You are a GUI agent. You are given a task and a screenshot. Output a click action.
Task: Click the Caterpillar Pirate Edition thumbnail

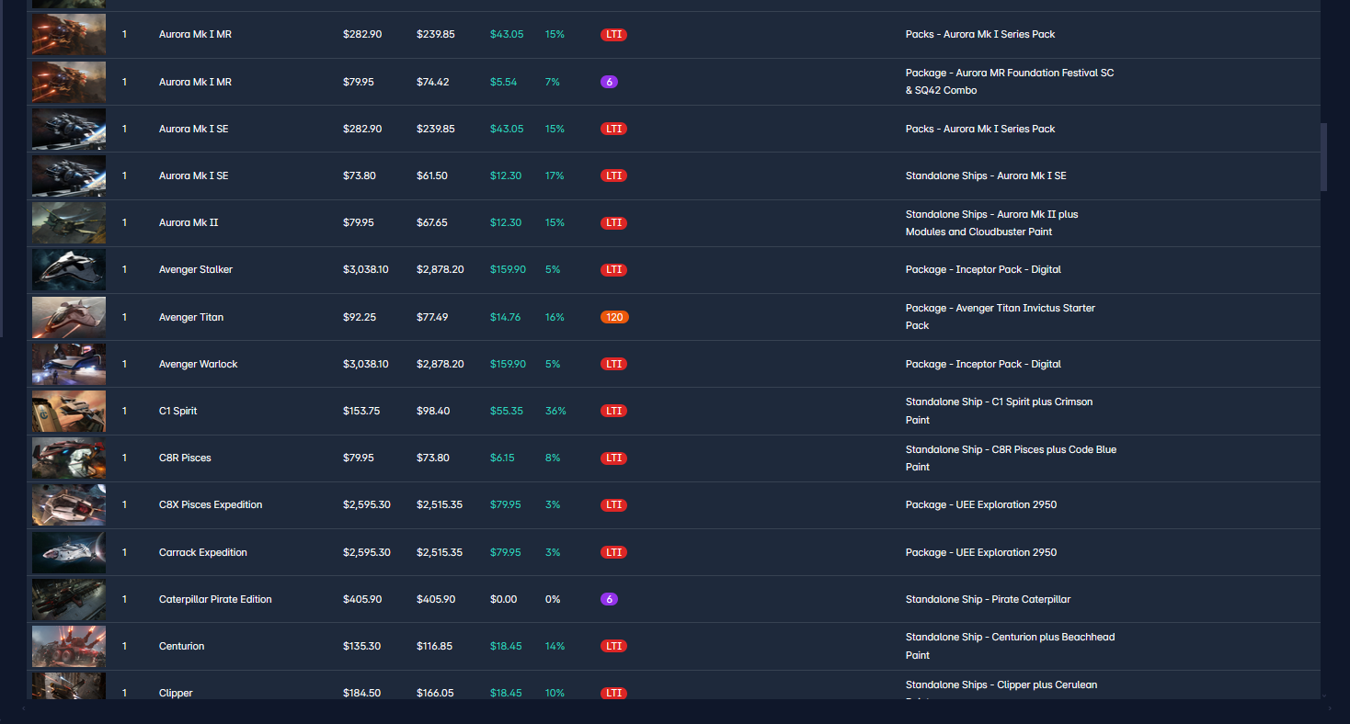69,599
